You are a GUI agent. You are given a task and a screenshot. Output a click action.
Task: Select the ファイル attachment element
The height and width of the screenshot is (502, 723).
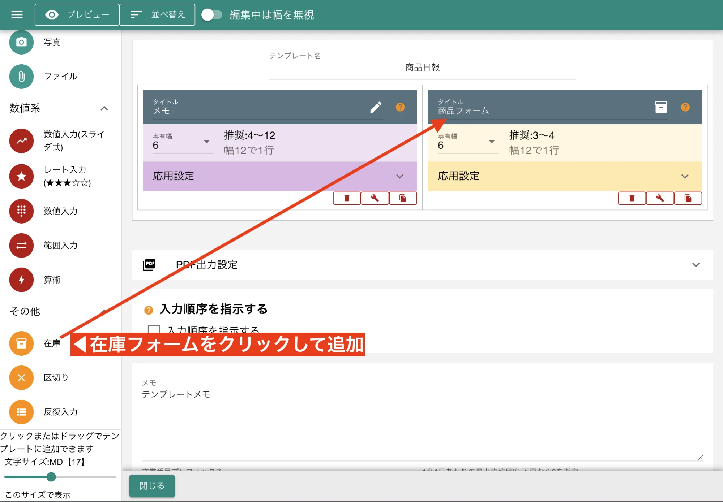[x=21, y=77]
